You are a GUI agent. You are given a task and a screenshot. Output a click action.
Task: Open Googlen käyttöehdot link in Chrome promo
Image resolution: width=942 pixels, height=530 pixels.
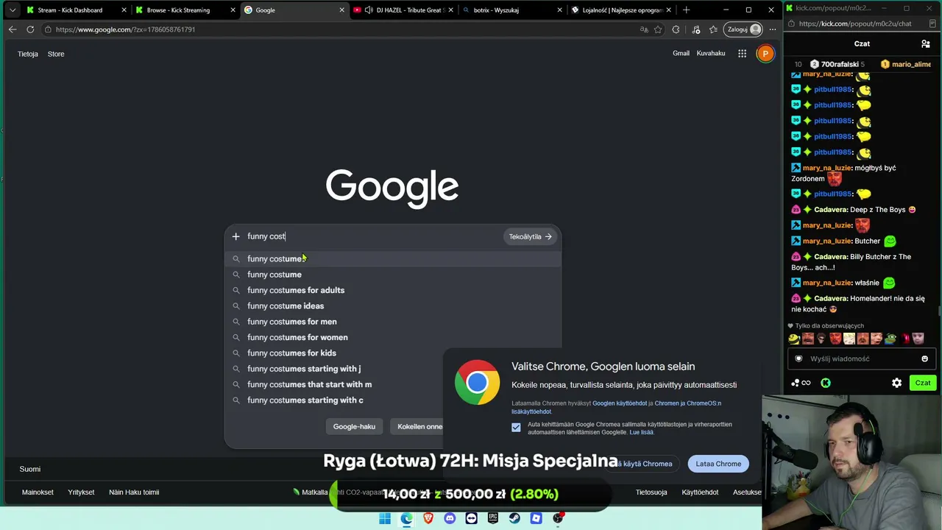pos(620,403)
